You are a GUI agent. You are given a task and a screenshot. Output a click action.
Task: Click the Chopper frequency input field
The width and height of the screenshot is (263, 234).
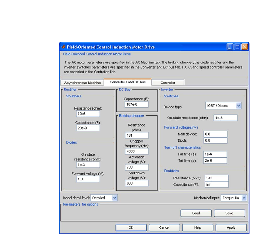point(137,151)
